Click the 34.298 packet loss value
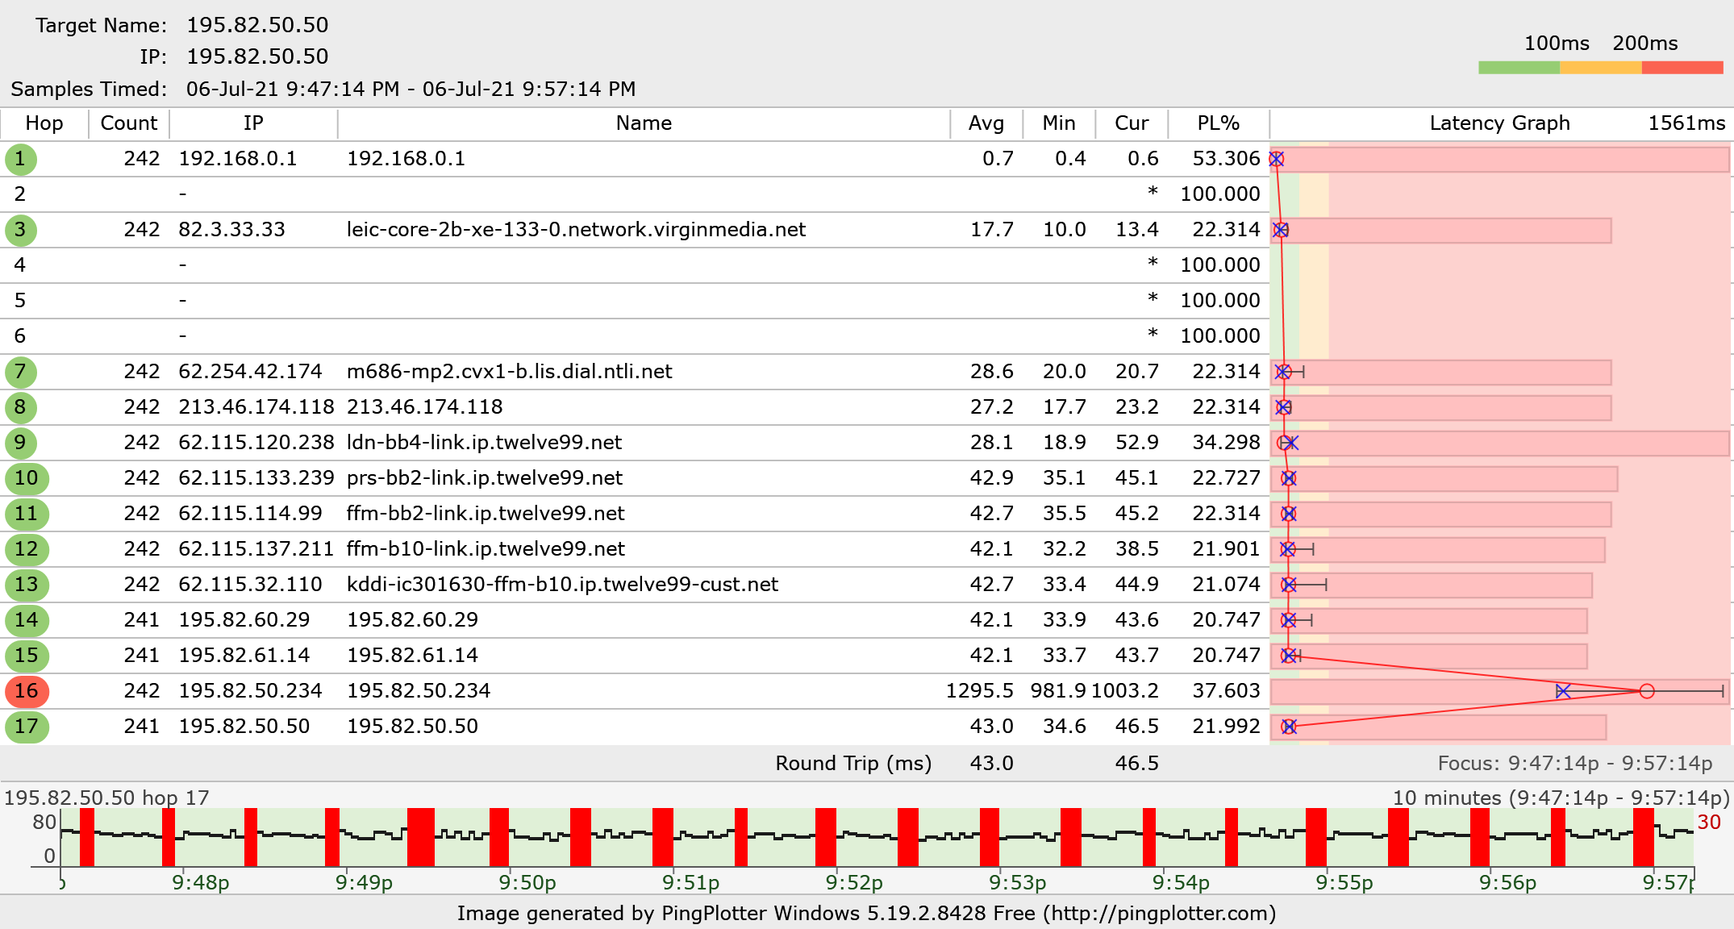 pyautogui.click(x=1226, y=443)
